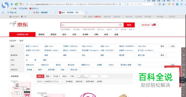Open the delivery address dropdown 北京朝阳区三环以内

click(52, 81)
